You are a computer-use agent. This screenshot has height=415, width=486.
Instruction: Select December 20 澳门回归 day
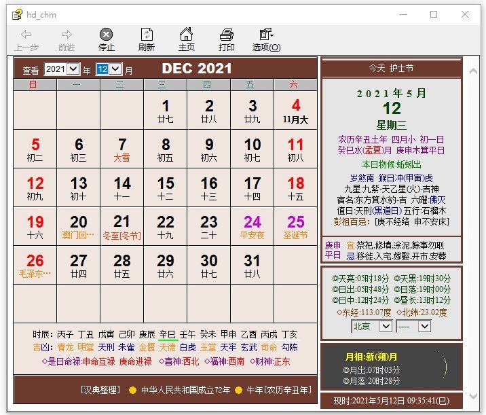click(x=79, y=226)
